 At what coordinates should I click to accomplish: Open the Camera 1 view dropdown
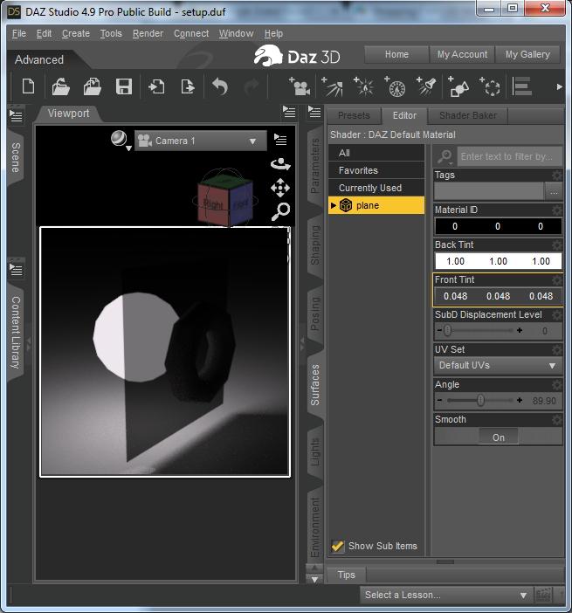point(201,141)
